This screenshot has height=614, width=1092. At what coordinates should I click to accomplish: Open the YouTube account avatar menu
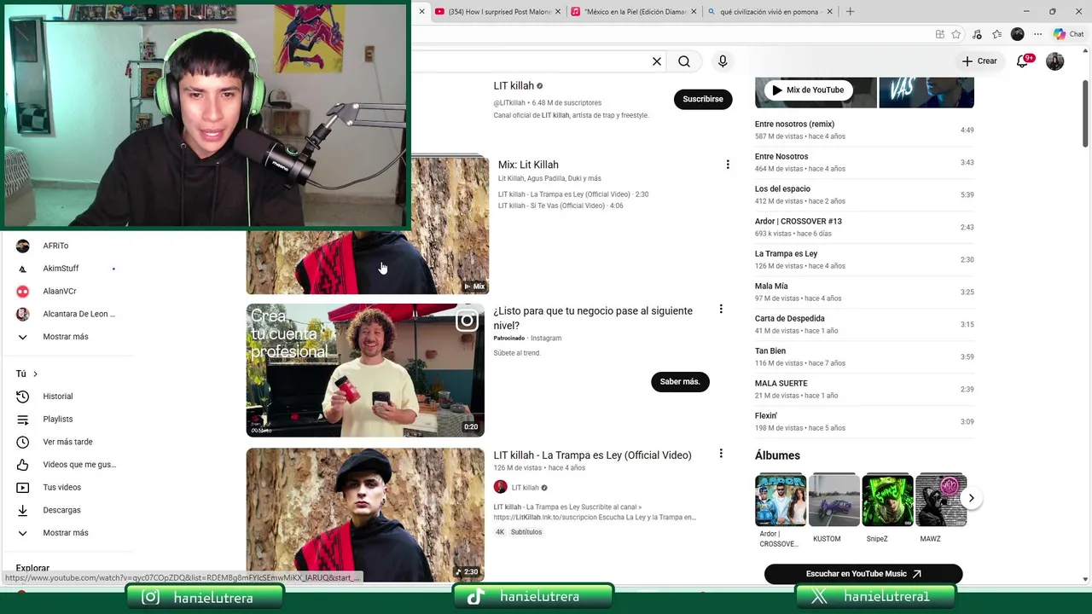pyautogui.click(x=1055, y=61)
